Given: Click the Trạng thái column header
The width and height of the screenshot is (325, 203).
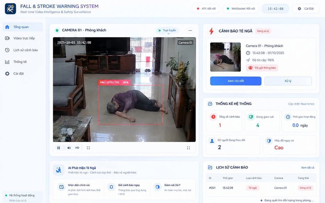Looking at the screenshot, I should (303, 178).
